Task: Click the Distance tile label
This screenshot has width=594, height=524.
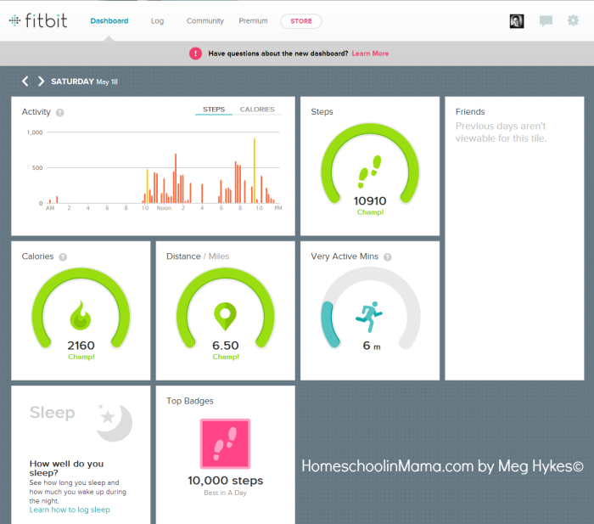Action: (x=183, y=256)
